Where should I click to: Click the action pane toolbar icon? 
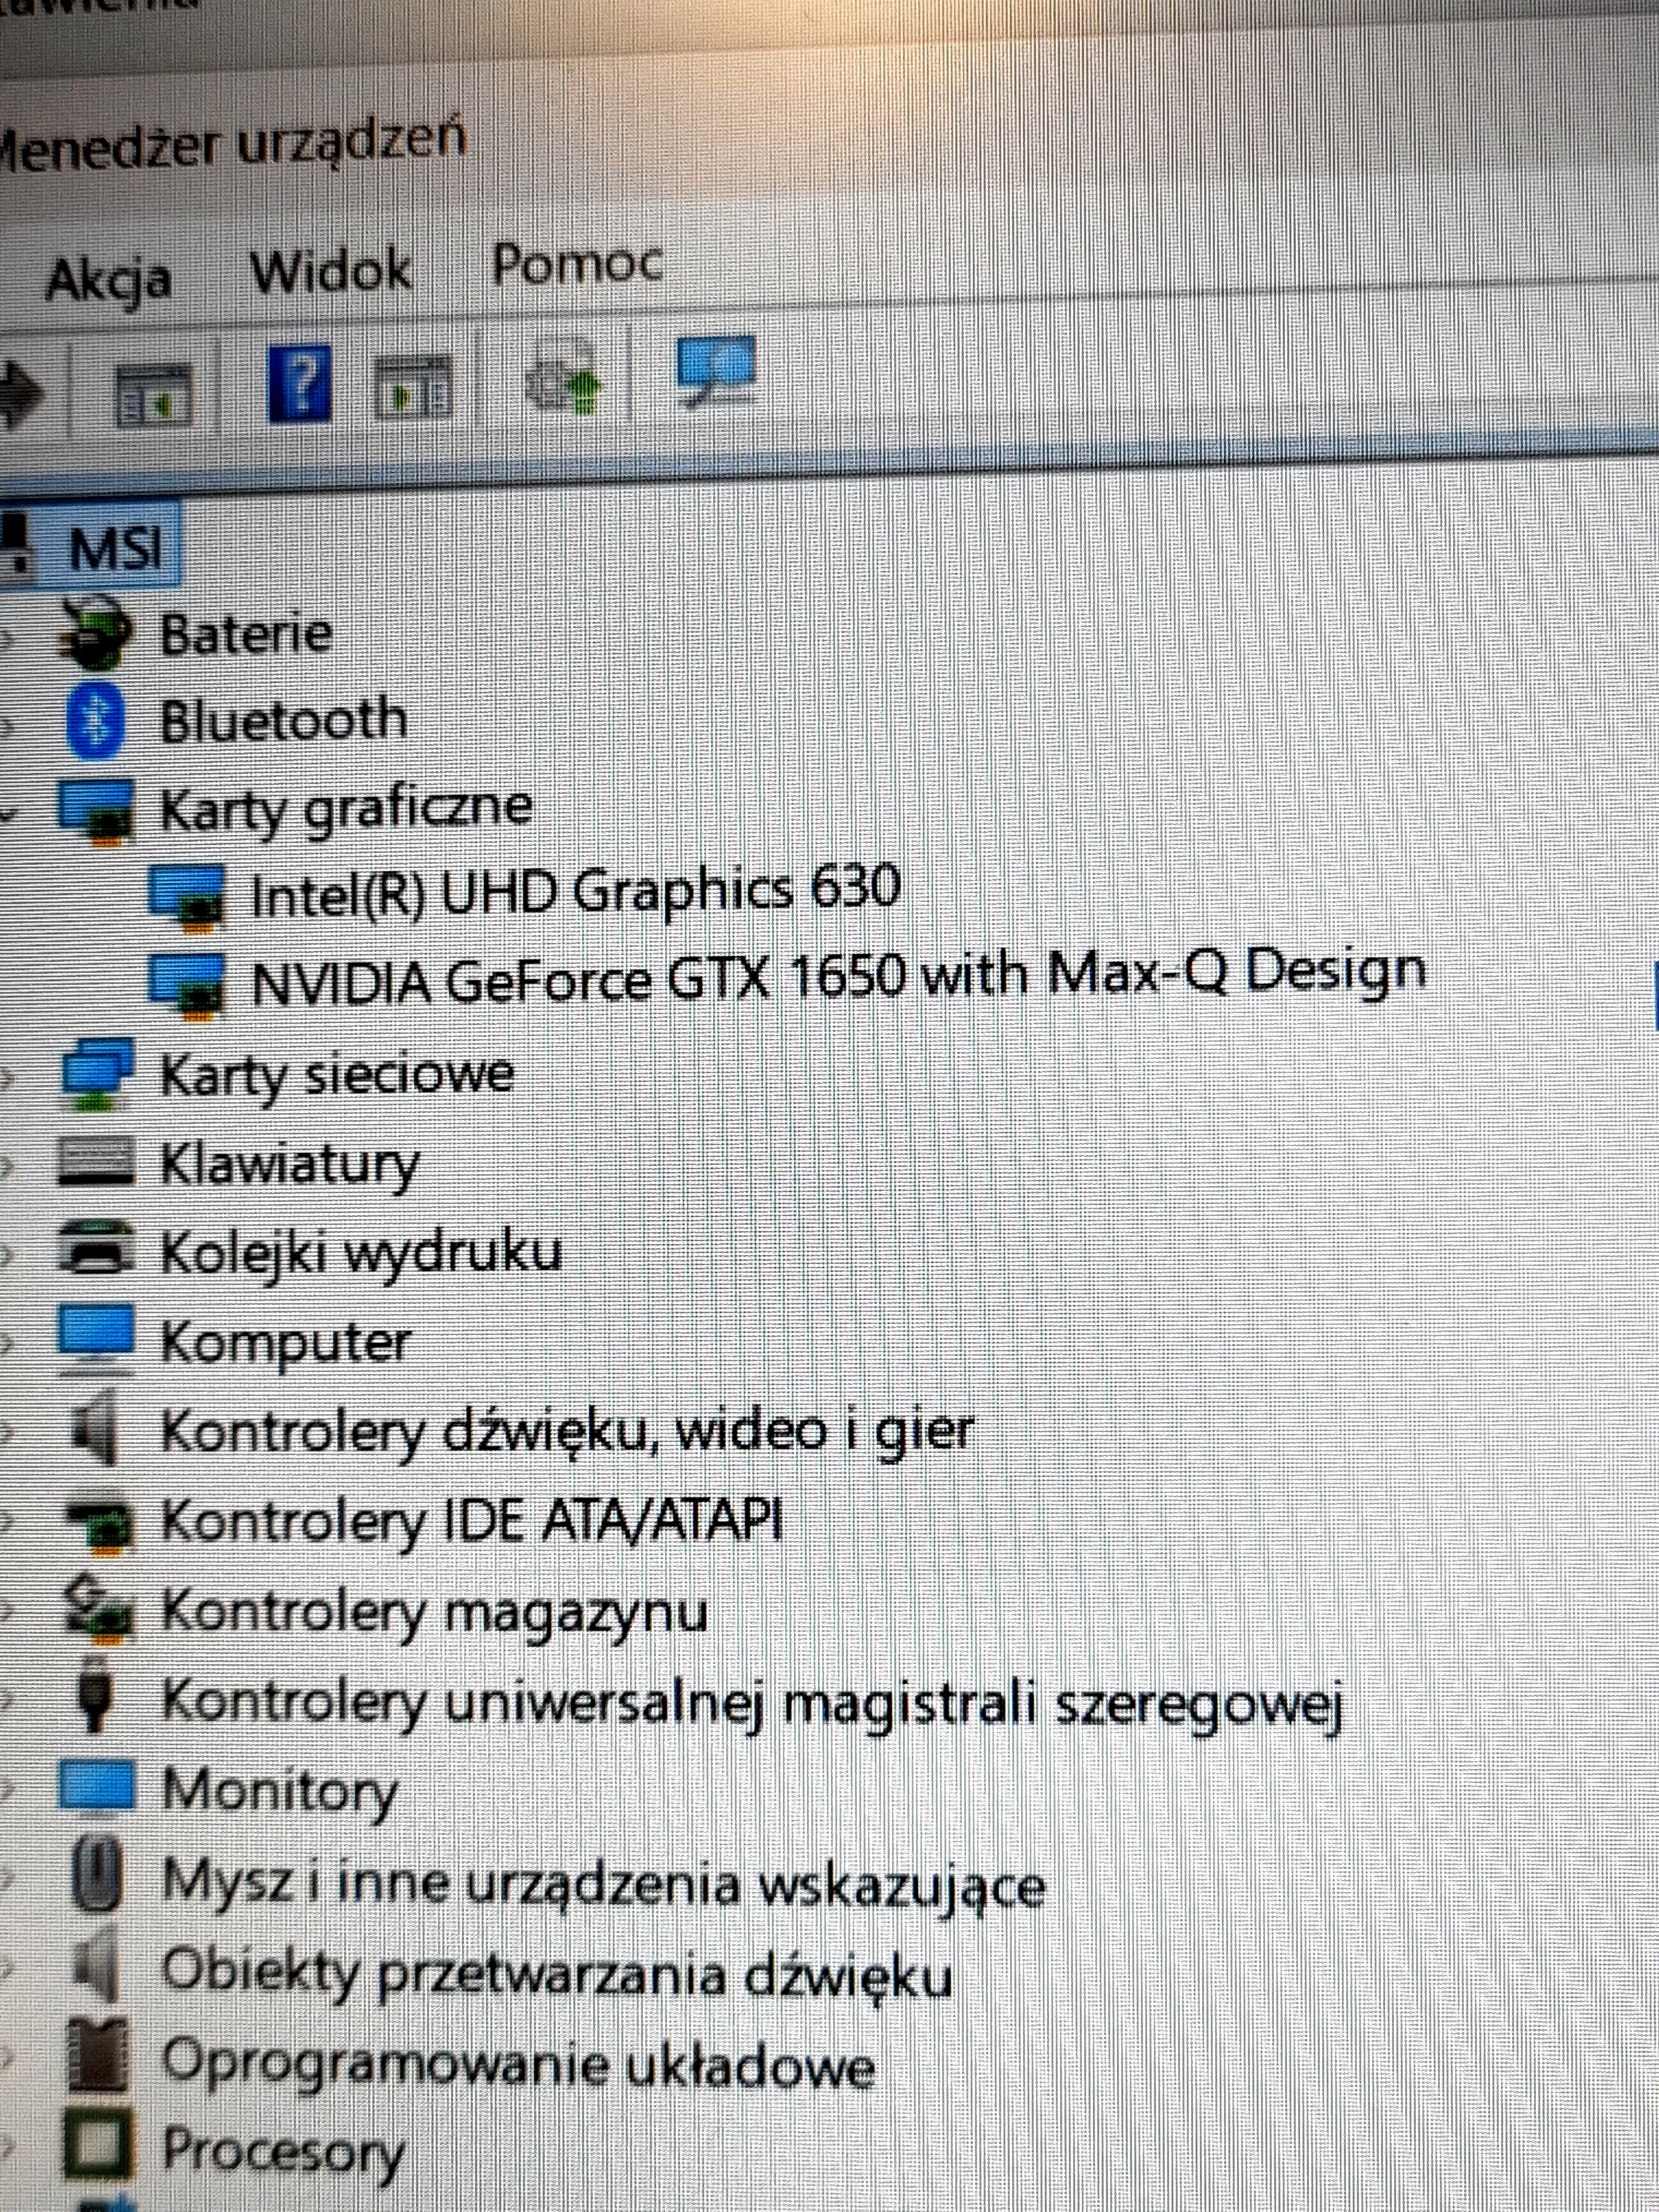413,386
